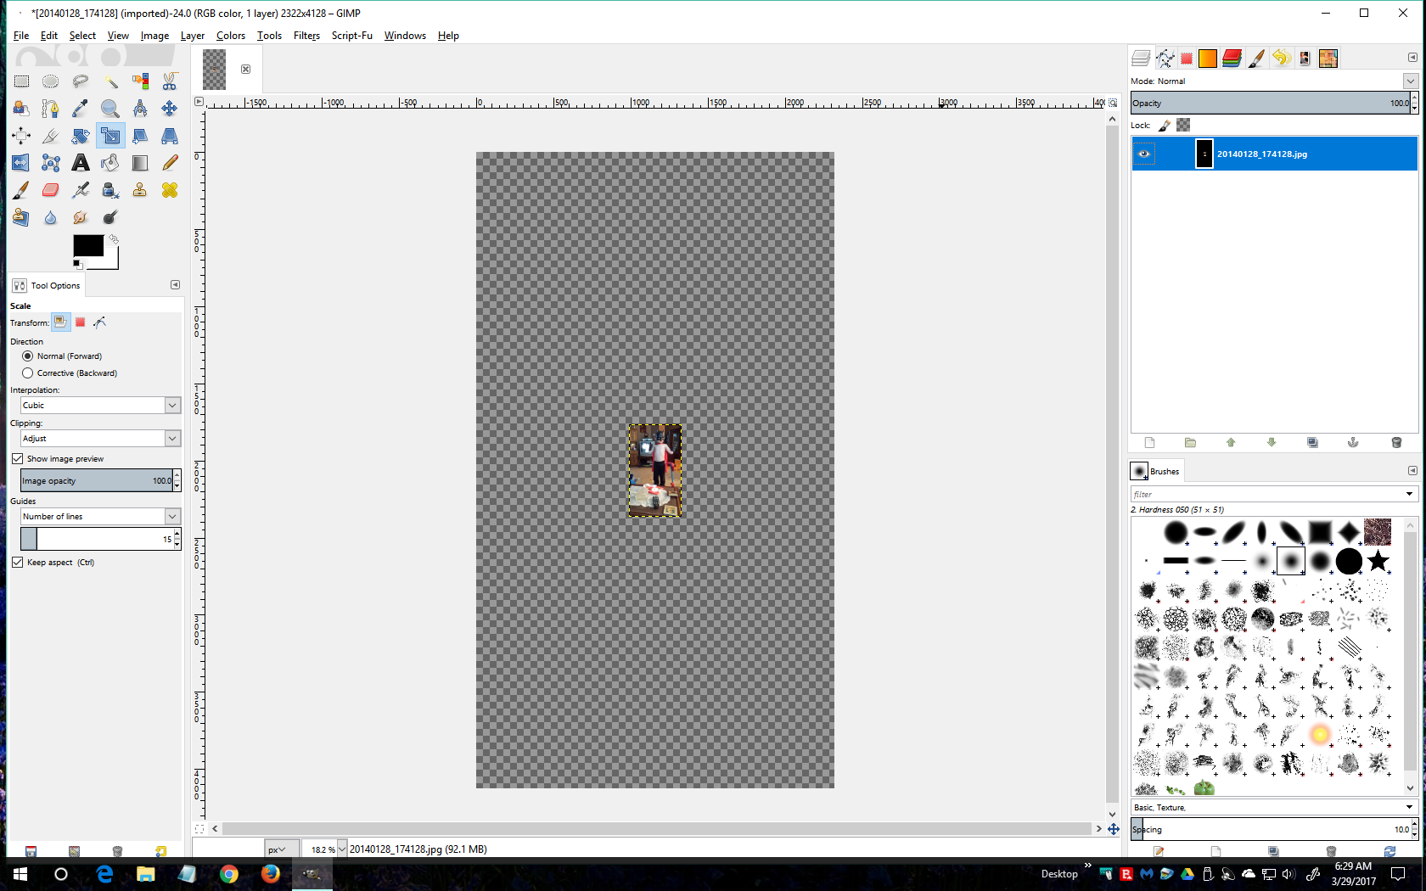Delete layer using trash can icon
Viewport: 1426px width, 891px height.
(1396, 443)
